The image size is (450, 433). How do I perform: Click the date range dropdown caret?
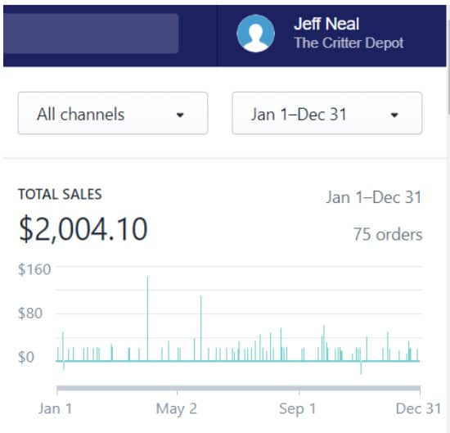tap(394, 115)
